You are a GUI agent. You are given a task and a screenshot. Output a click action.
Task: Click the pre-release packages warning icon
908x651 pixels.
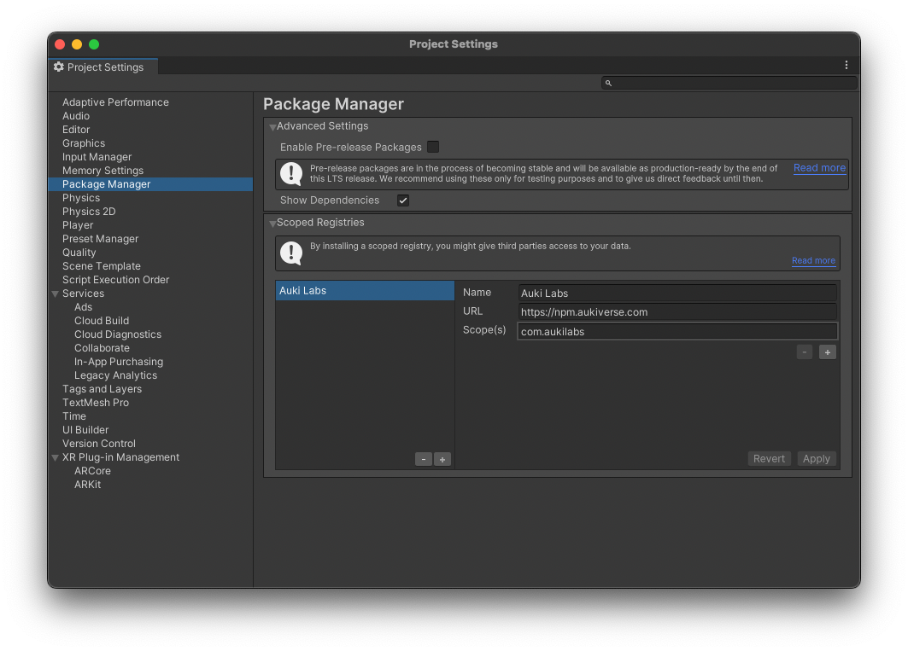(x=291, y=173)
